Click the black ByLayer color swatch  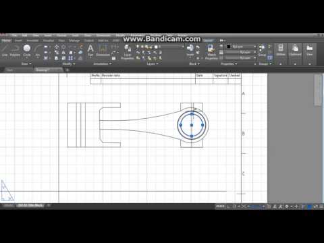click(229, 47)
